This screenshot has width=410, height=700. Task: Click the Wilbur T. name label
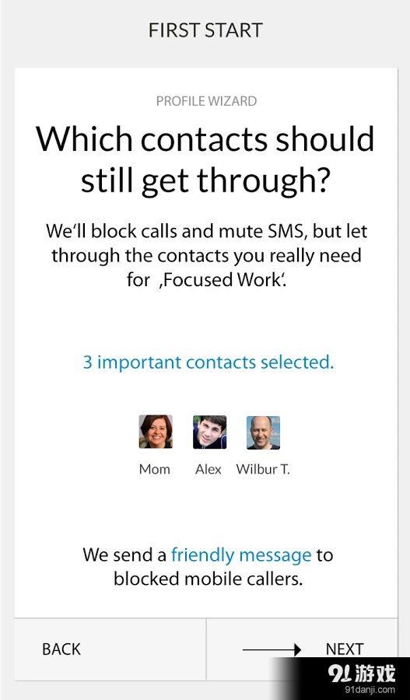pyautogui.click(x=263, y=469)
